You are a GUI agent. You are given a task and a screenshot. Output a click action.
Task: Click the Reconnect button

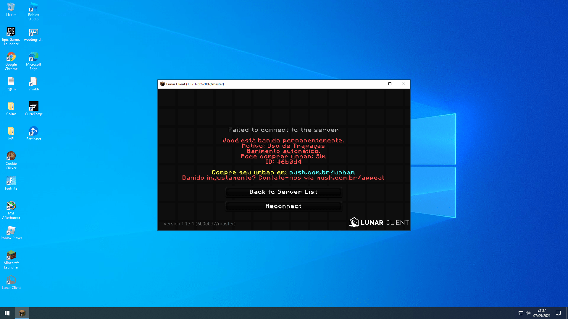point(283,206)
